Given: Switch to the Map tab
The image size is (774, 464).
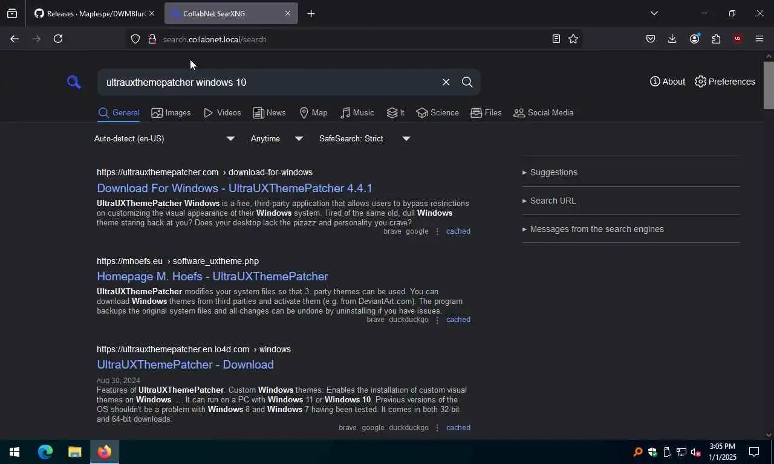Looking at the screenshot, I should coord(313,113).
